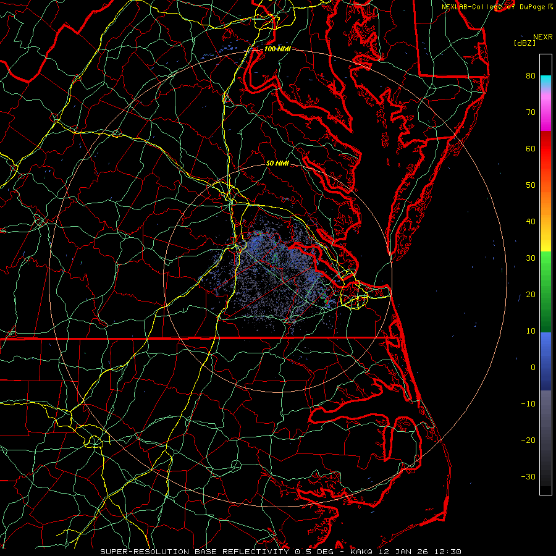Click the 100 NMI range ring label
This screenshot has width=556, height=556.
[277, 49]
